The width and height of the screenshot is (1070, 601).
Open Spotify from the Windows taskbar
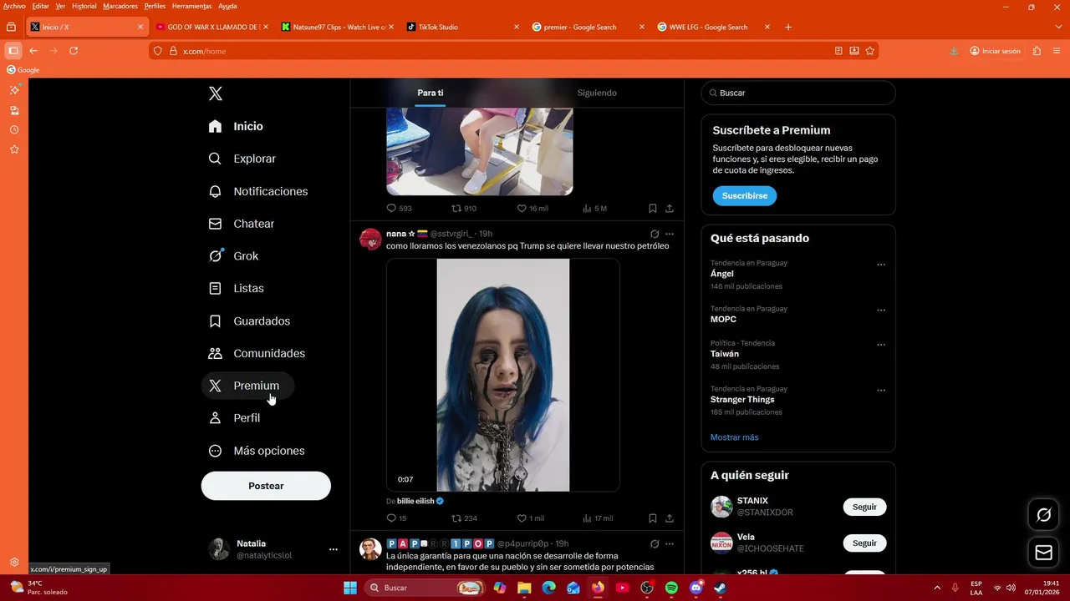(x=671, y=588)
